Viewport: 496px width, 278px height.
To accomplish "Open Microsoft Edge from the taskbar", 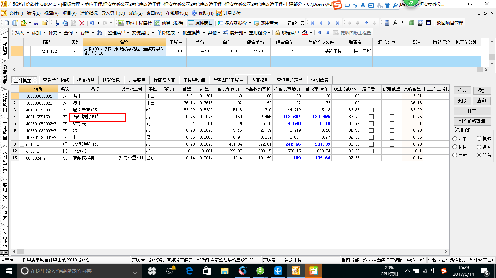I will point(189,271).
